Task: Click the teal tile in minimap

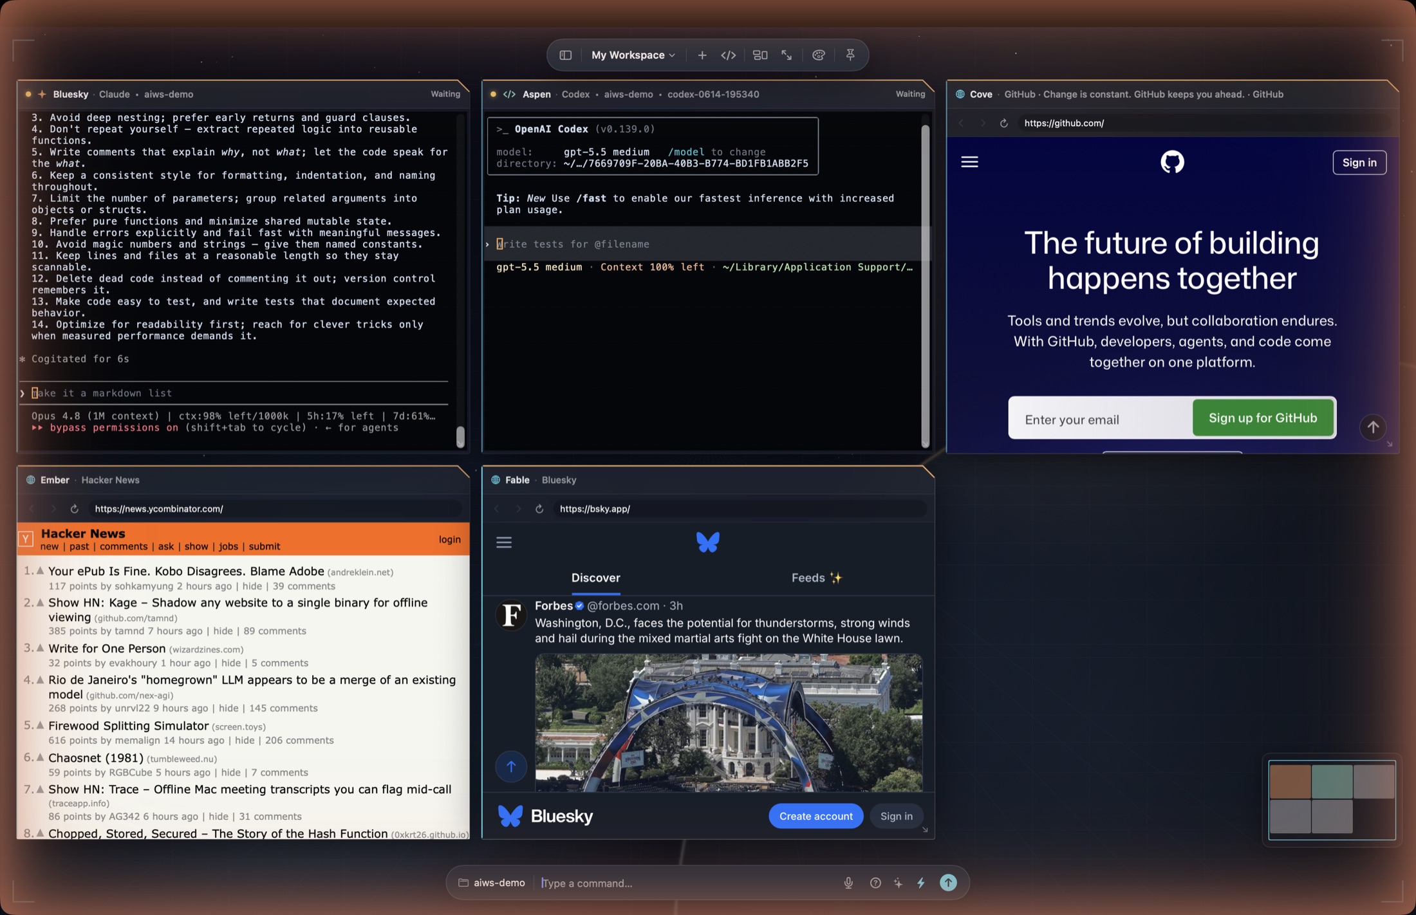Action: pyautogui.click(x=1332, y=781)
